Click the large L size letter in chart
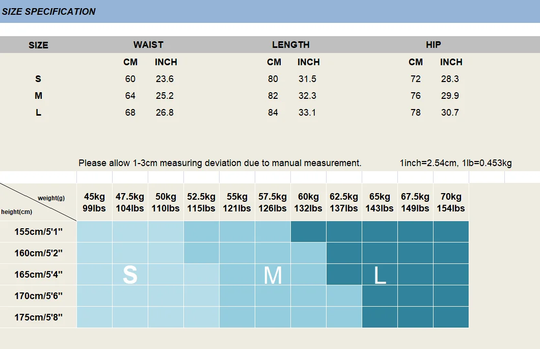This screenshot has height=349, width=540. [380, 276]
